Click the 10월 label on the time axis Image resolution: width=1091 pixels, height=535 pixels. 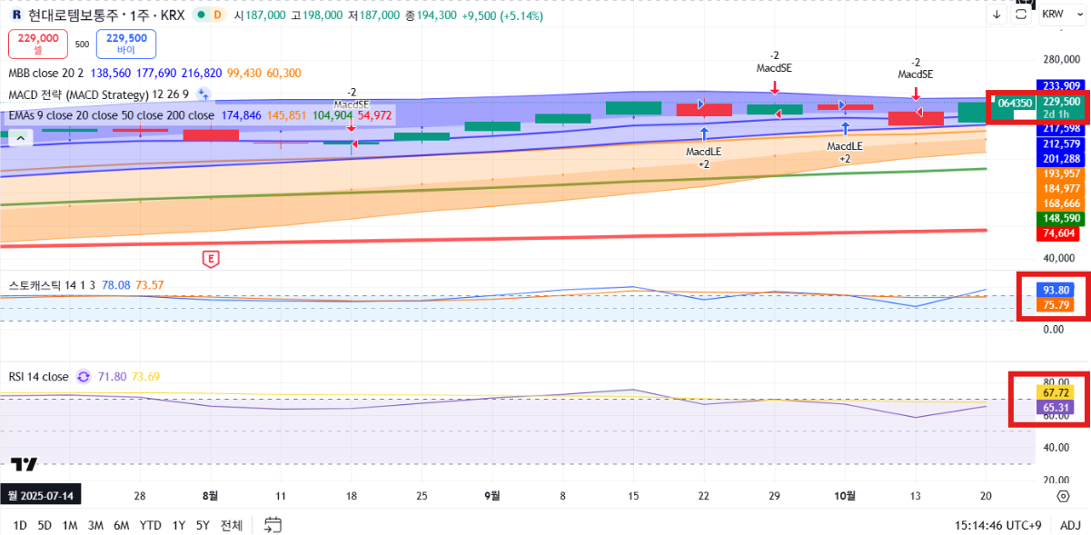pyautogui.click(x=845, y=496)
